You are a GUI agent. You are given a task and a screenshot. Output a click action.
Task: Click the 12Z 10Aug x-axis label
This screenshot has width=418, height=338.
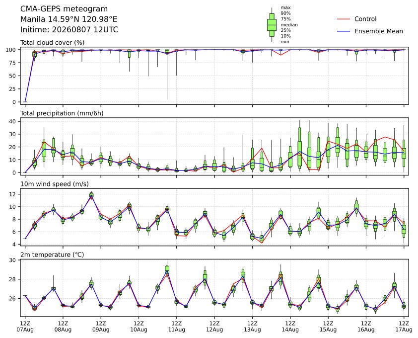139,326
